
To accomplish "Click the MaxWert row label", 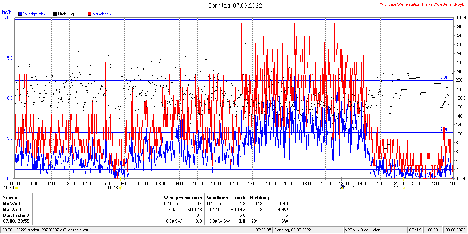I will click(13, 210).
